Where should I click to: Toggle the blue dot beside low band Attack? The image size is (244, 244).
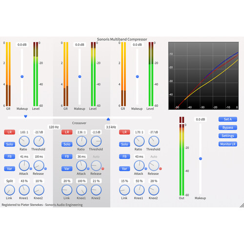[x=31, y=169]
